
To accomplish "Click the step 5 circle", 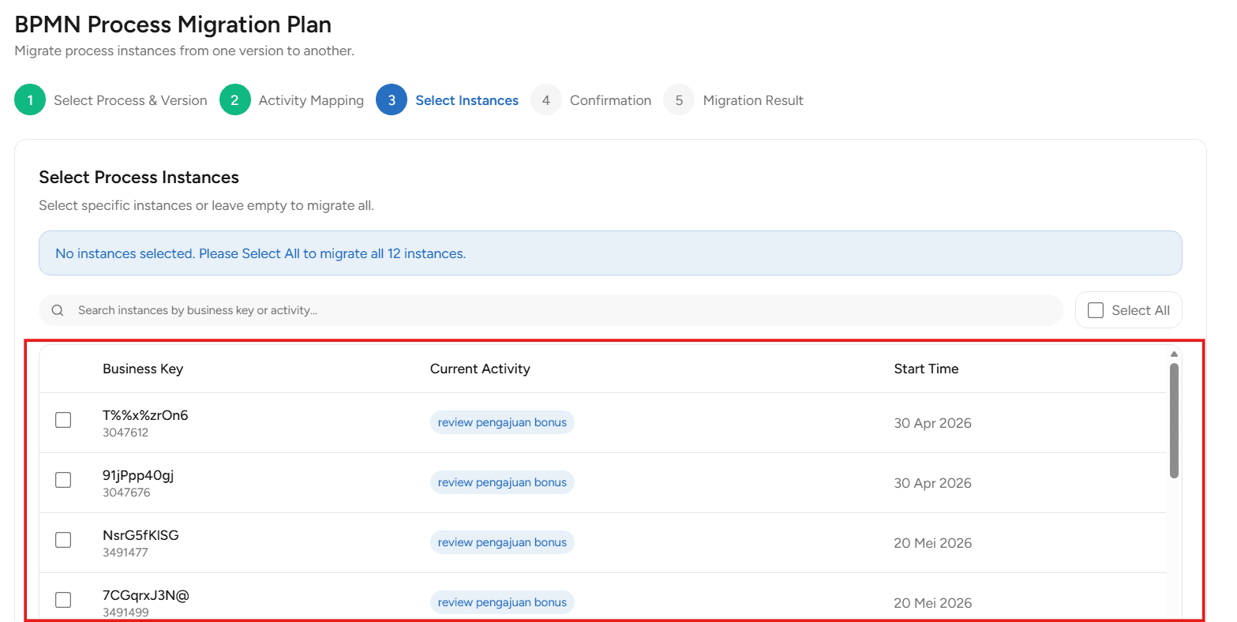I will pyautogui.click(x=679, y=100).
